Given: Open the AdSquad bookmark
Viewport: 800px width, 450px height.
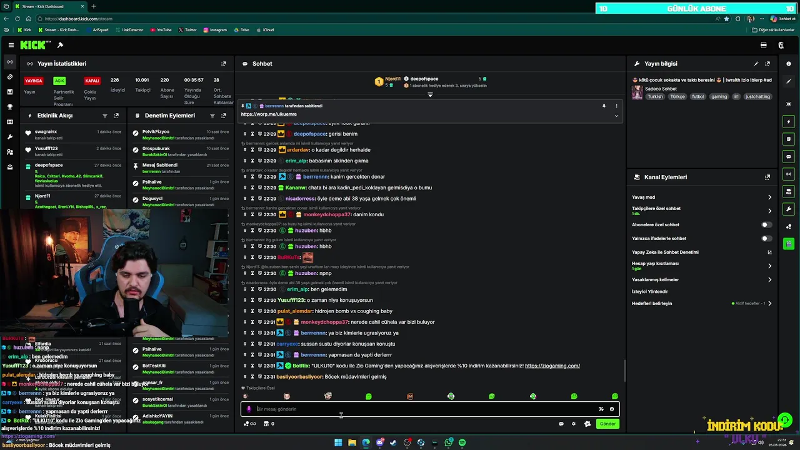Looking at the screenshot, I should 97,30.
